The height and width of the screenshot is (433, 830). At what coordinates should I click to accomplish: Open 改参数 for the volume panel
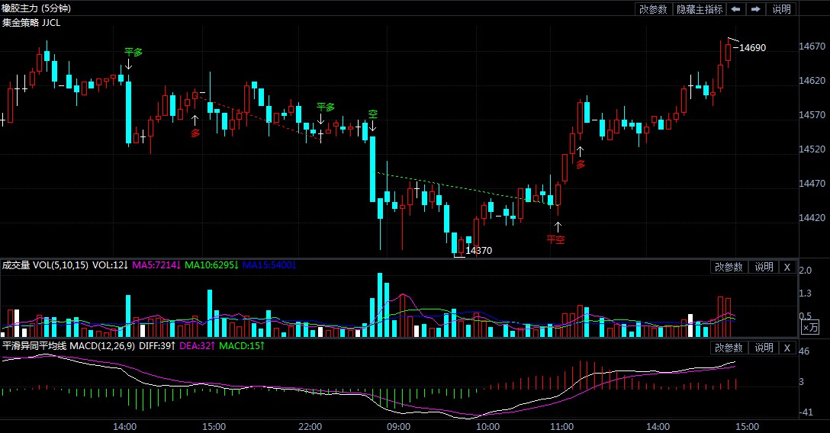(x=729, y=267)
